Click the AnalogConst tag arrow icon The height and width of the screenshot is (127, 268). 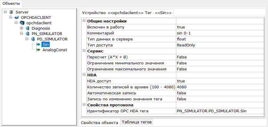[x=38, y=50]
